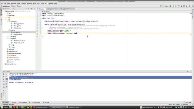The image size is (194, 109).
Task: Click the dump threads camera icon
Action: tap(4, 82)
